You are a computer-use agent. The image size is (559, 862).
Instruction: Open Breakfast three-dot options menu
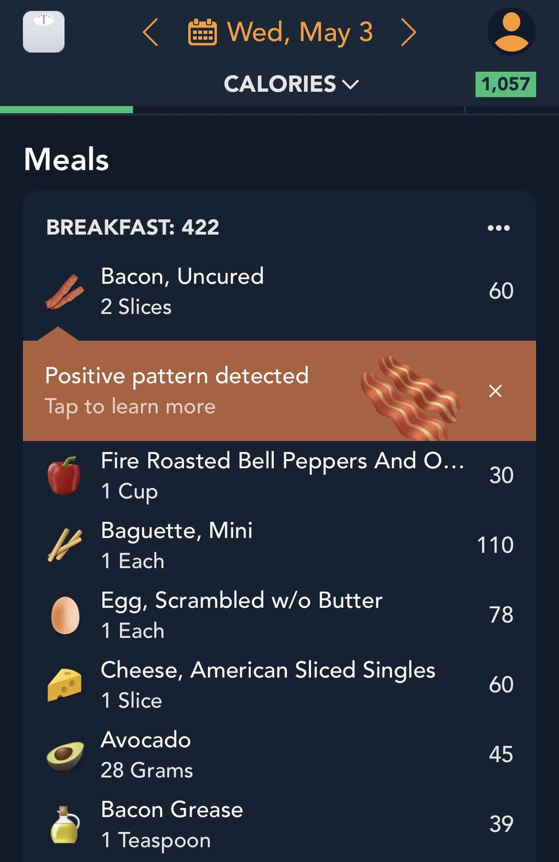[x=498, y=228]
